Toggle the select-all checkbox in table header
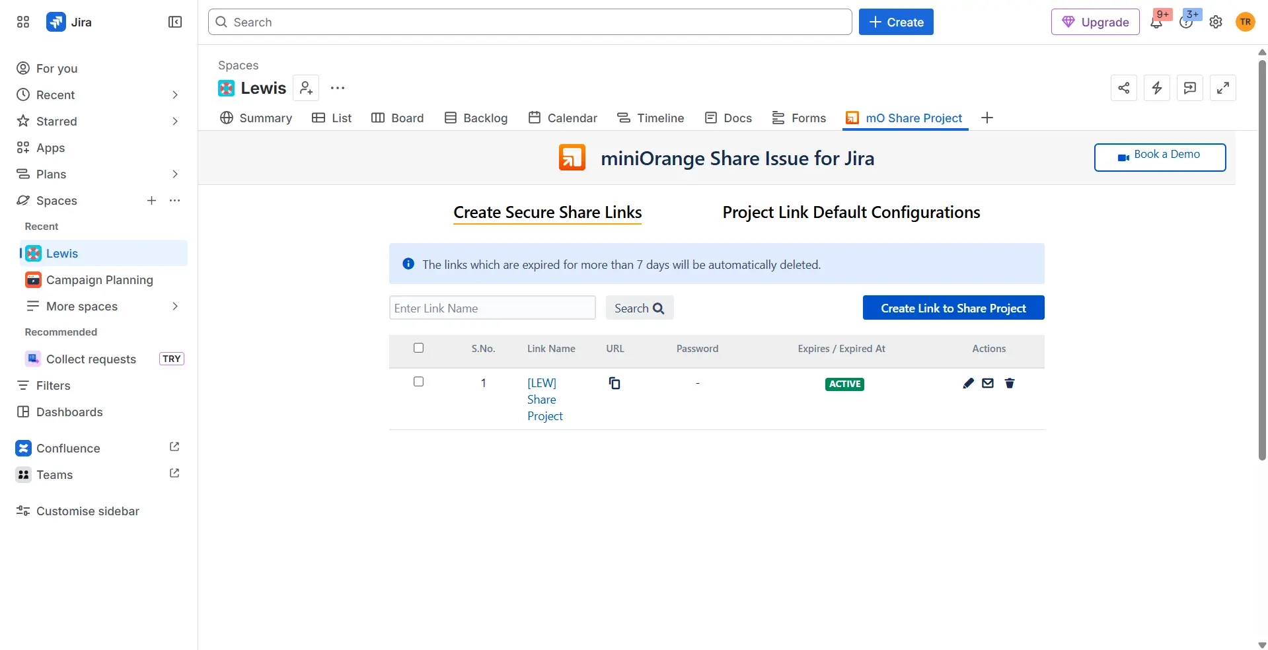This screenshot has width=1268, height=650. tap(418, 348)
